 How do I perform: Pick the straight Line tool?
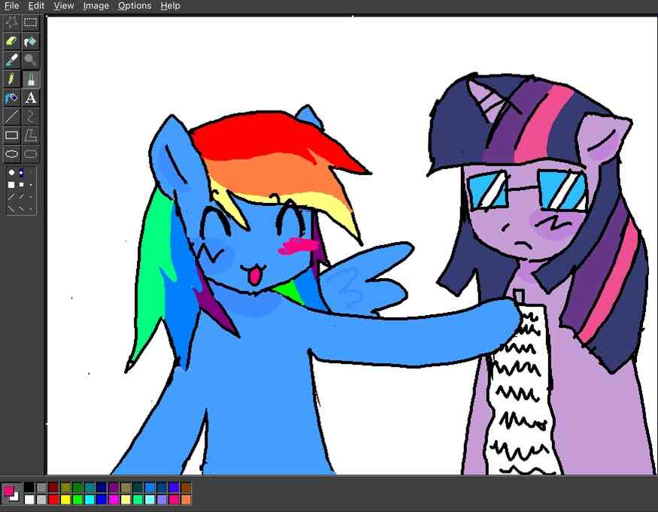click(x=12, y=117)
